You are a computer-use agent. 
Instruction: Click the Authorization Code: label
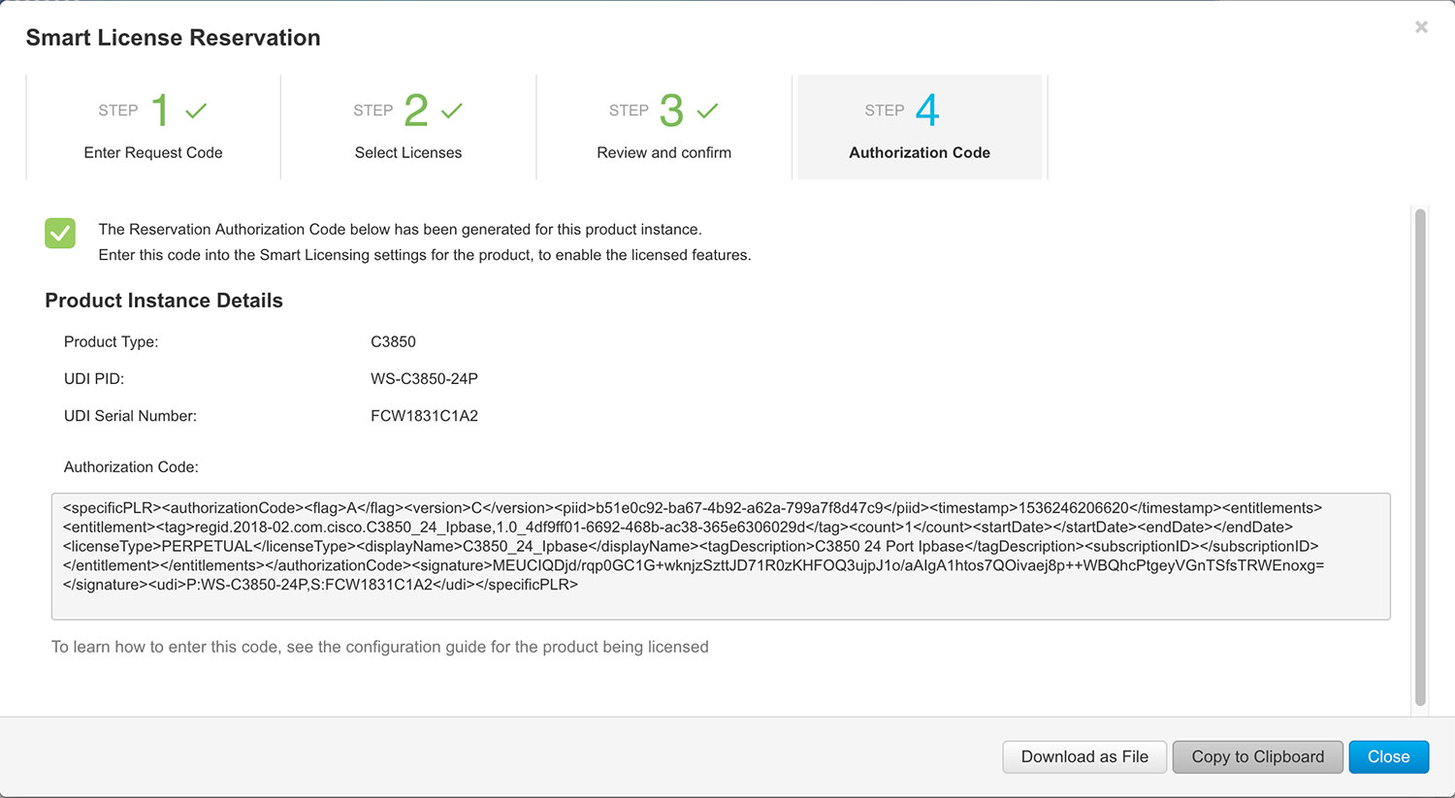(131, 467)
